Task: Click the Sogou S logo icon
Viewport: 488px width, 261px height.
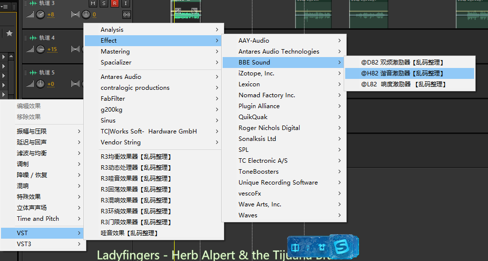Action: point(341,247)
